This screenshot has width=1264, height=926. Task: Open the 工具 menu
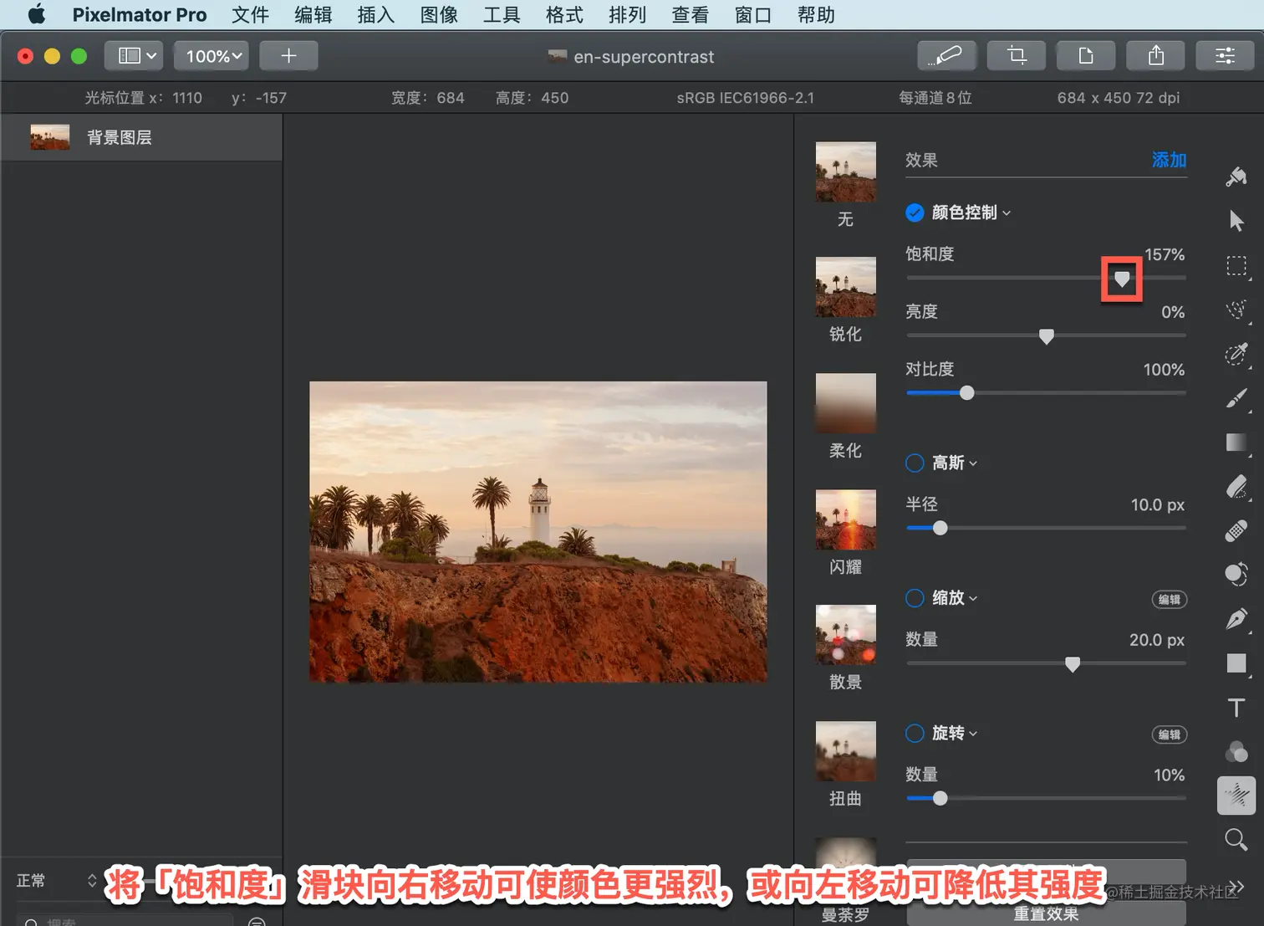502,14
